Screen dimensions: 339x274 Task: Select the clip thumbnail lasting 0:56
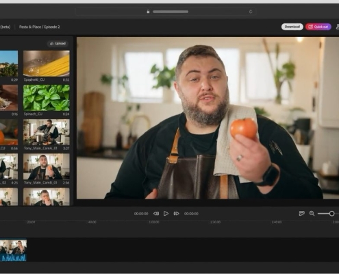click(x=9, y=132)
